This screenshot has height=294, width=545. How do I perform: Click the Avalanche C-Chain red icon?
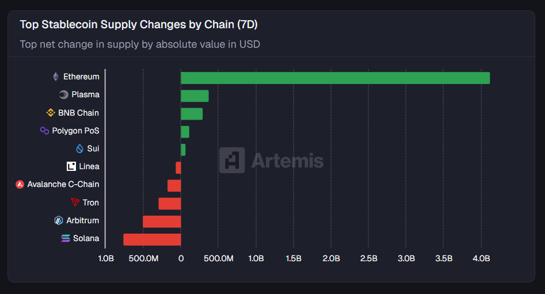[x=20, y=185]
